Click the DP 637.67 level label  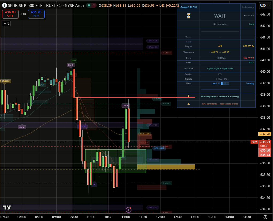tap(153, 125)
